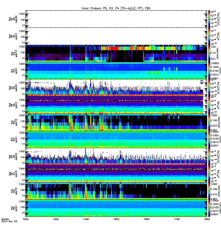Click the thd fbk edc12 spectrogram panel
This screenshot has width=221, height=236.
(x=116, y=122)
